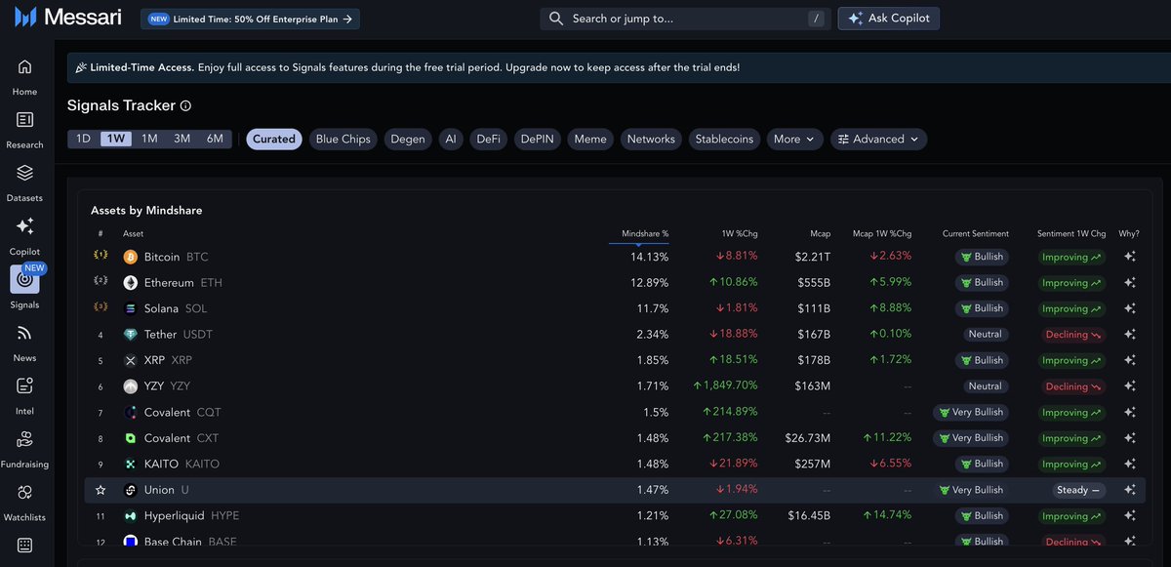Image resolution: width=1171 pixels, height=567 pixels.
Task: Click Bitcoin's $2.21T market cap
Action: (814, 257)
